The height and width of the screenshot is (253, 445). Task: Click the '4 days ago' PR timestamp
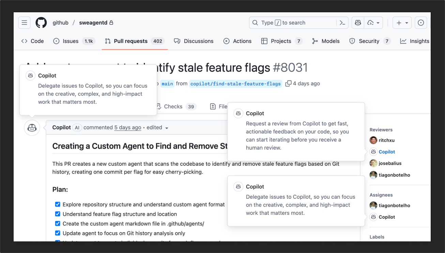(x=306, y=84)
